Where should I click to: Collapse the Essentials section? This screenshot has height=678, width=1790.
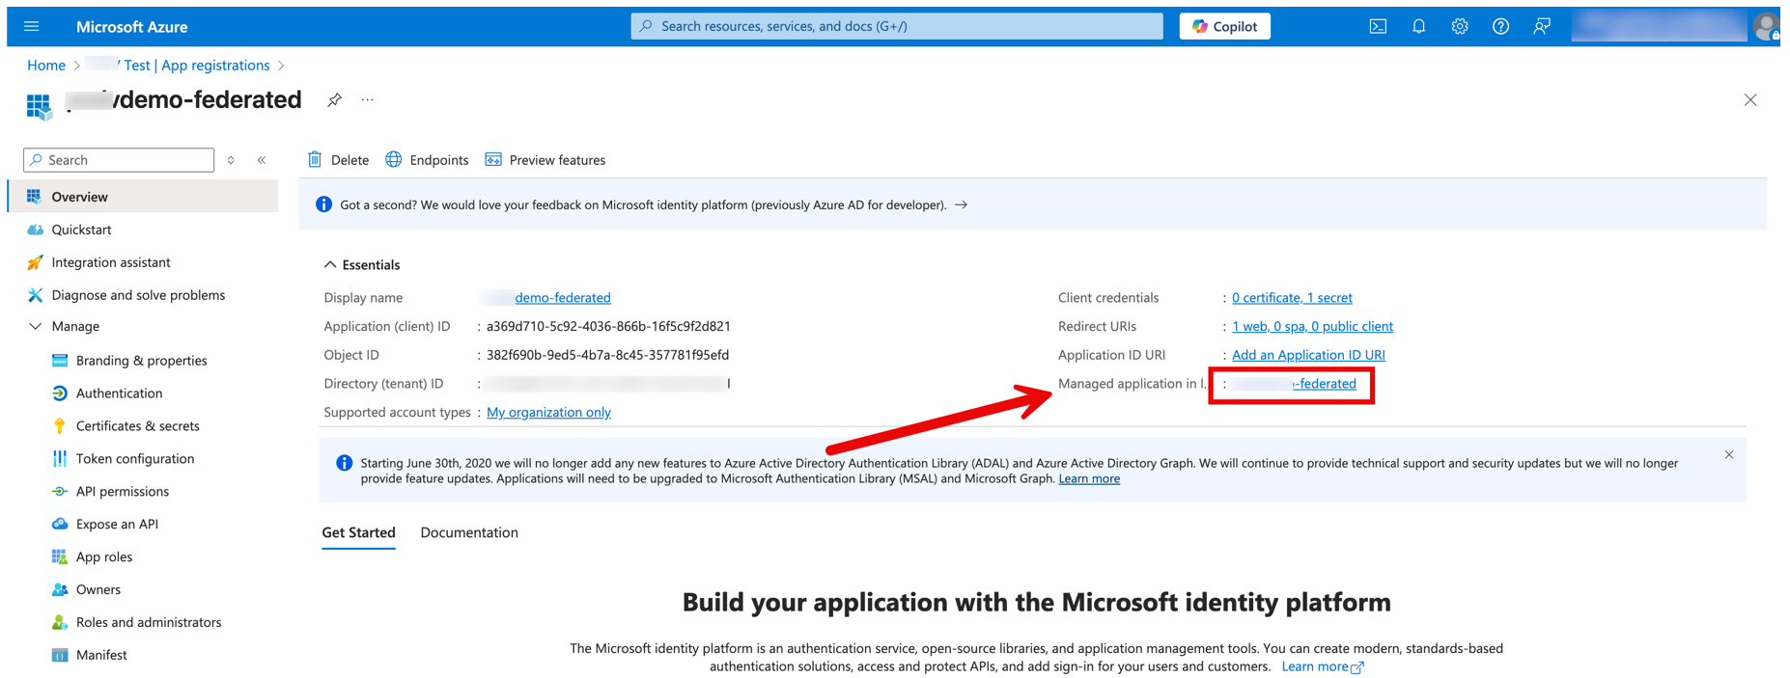[330, 264]
